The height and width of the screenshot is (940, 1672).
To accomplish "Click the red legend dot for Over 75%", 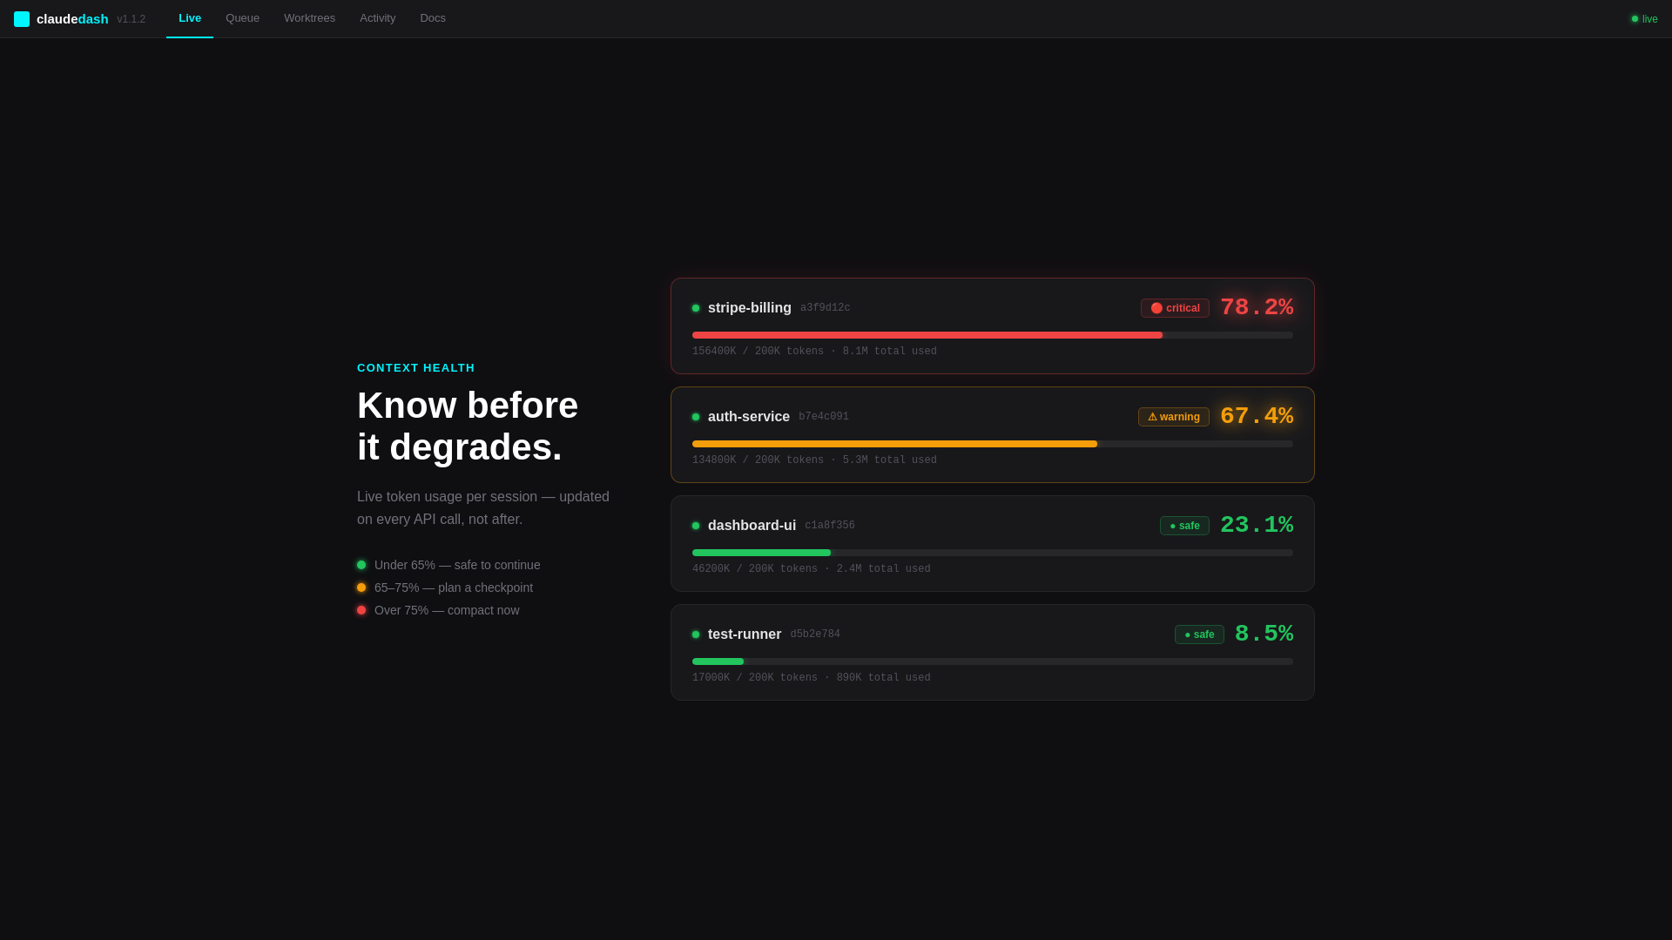I will click(361, 610).
